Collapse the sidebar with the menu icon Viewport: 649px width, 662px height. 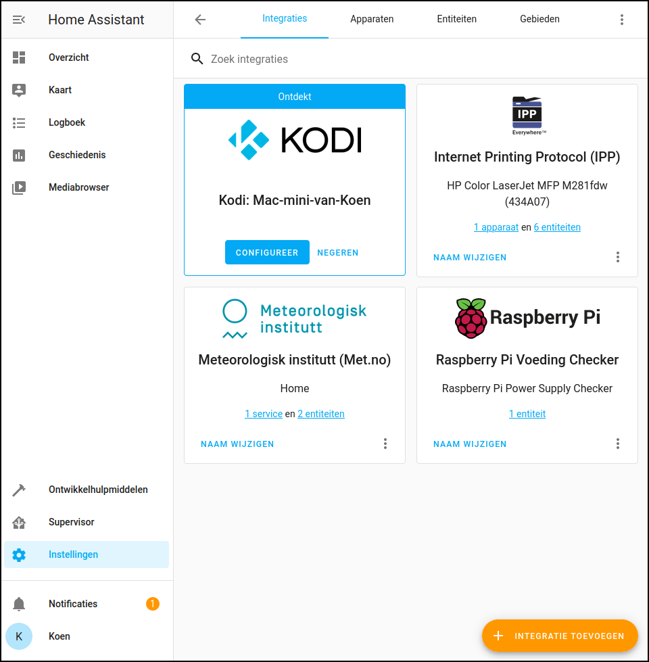[x=19, y=20]
